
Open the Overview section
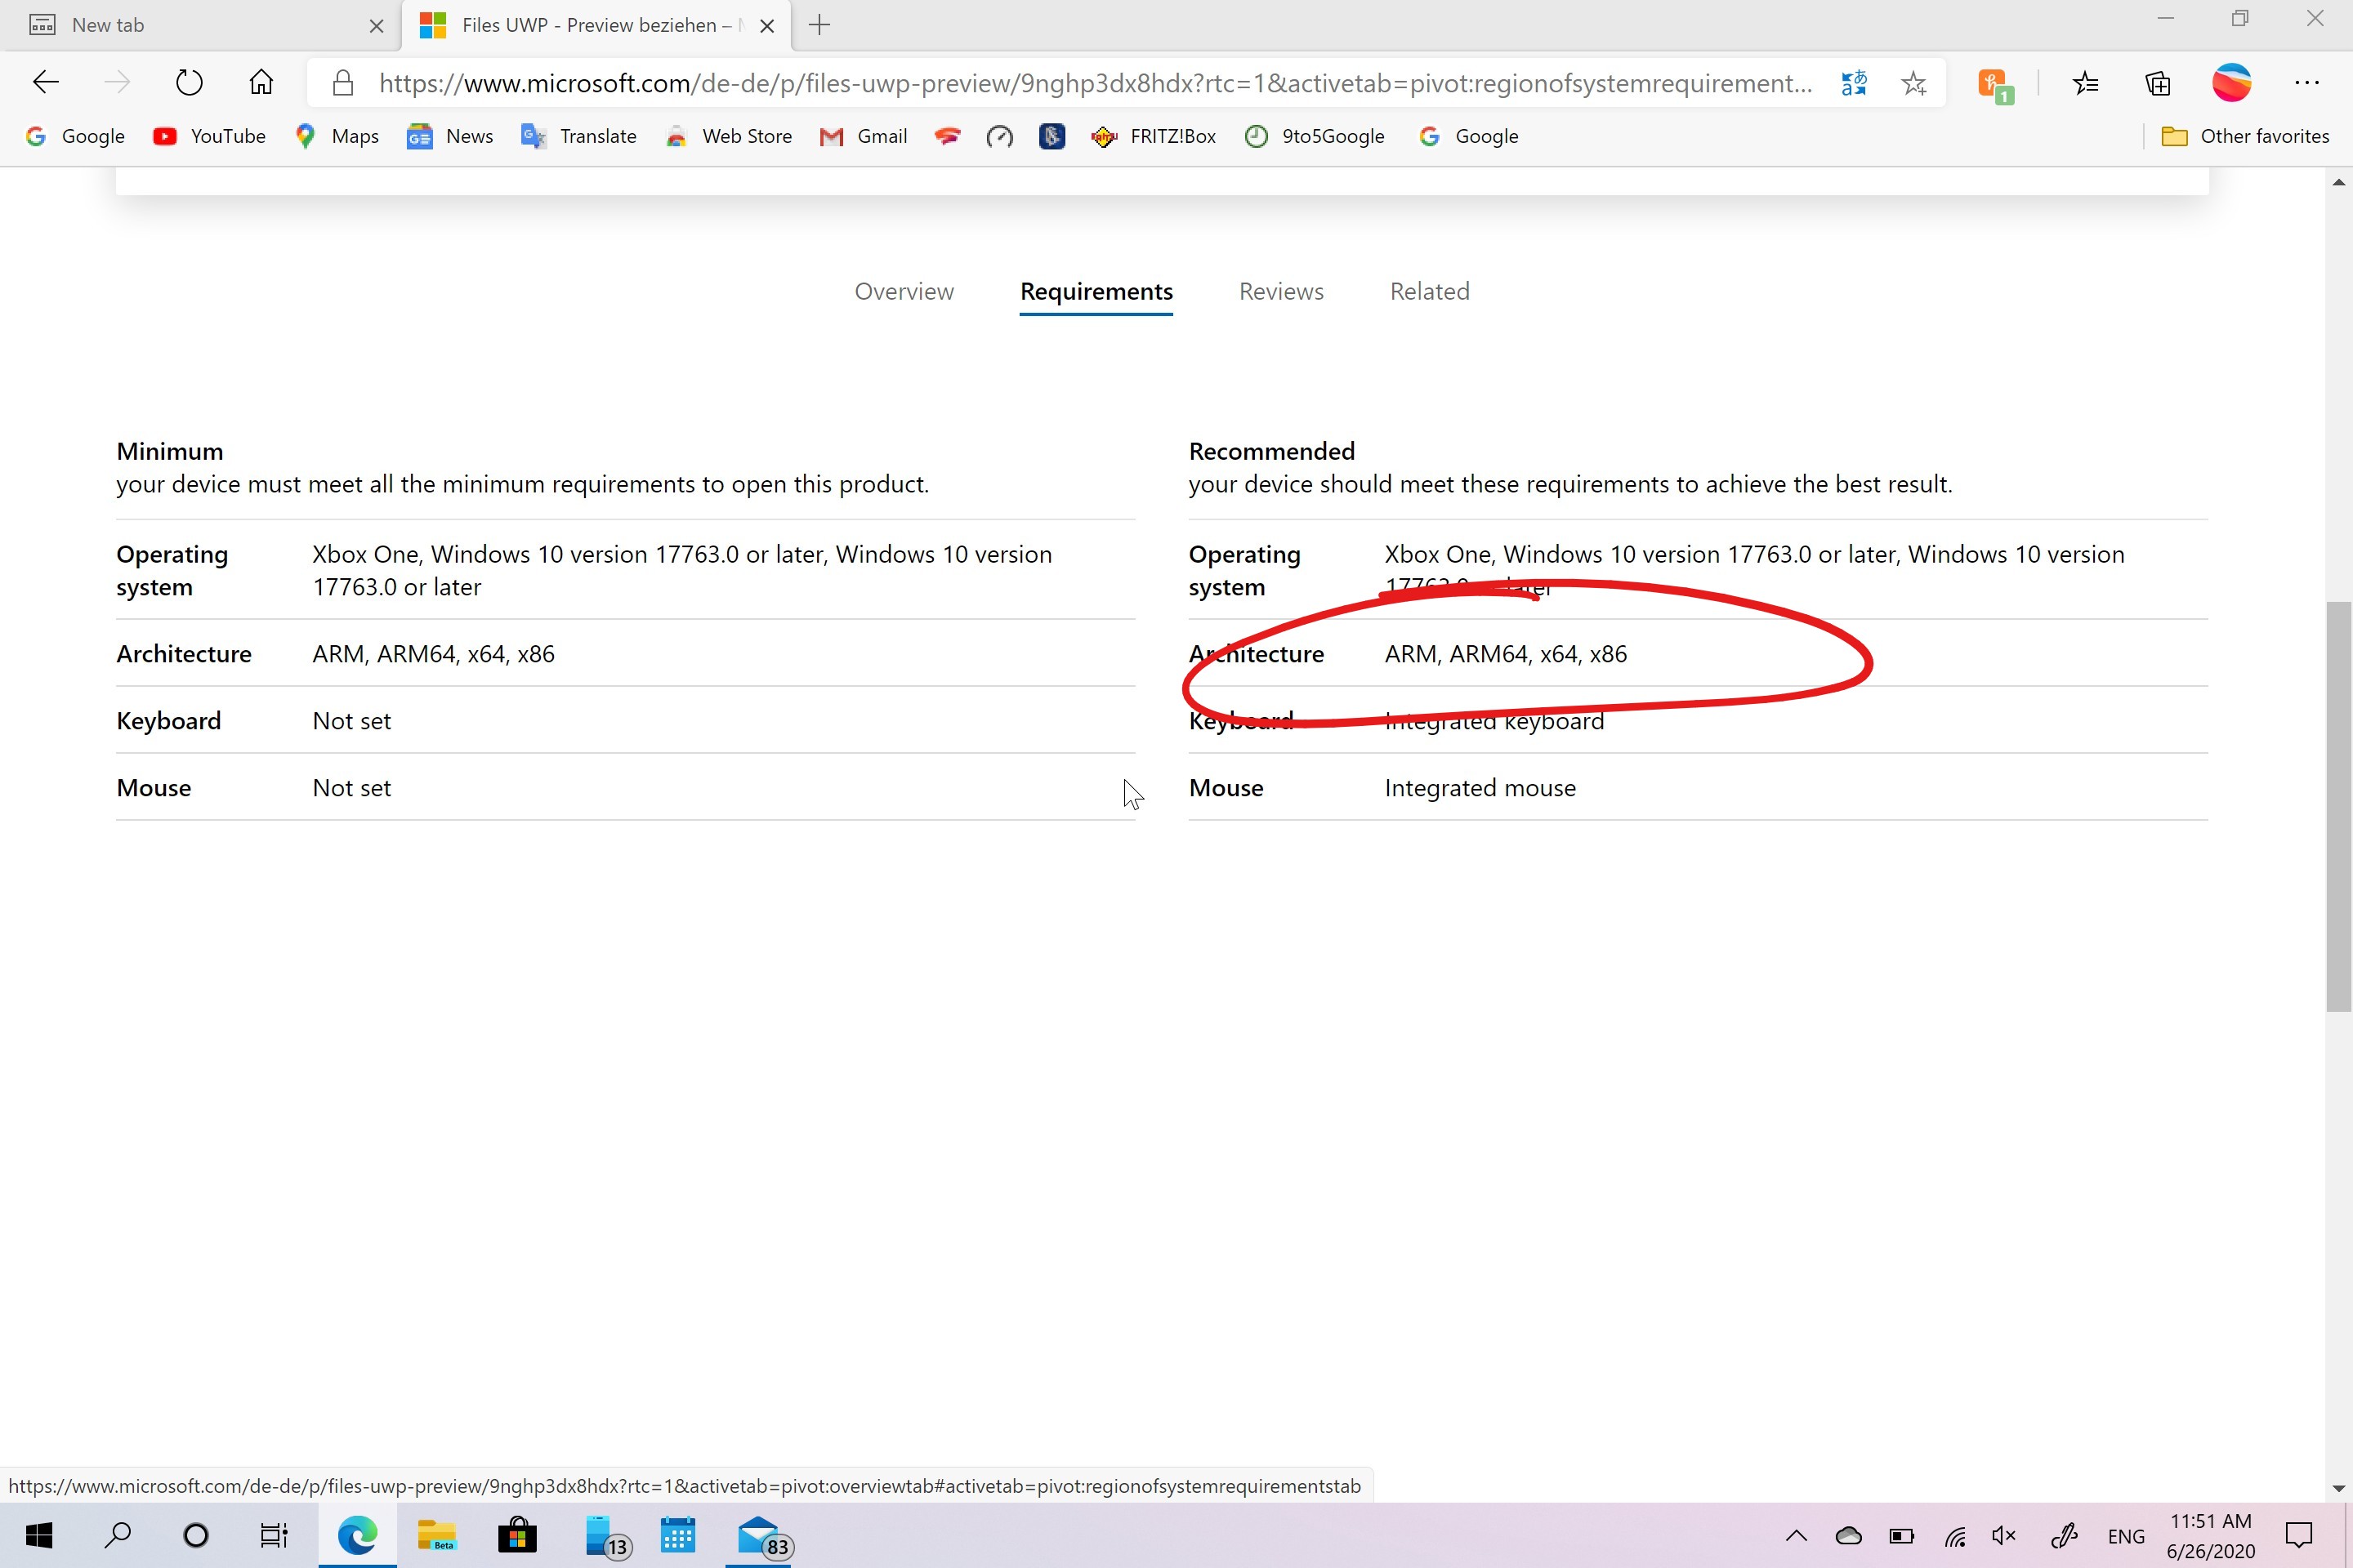click(x=904, y=291)
